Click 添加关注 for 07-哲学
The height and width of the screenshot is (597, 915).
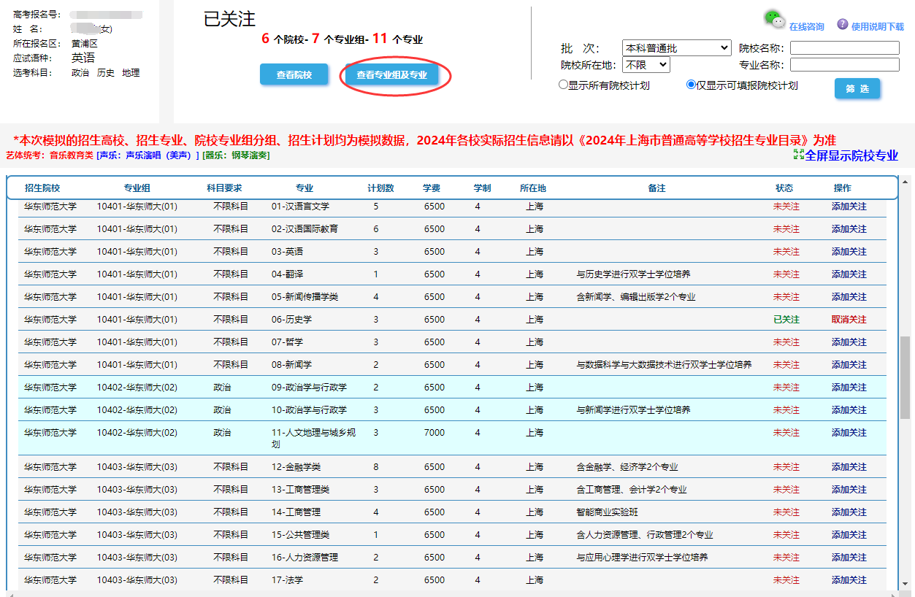tap(849, 342)
